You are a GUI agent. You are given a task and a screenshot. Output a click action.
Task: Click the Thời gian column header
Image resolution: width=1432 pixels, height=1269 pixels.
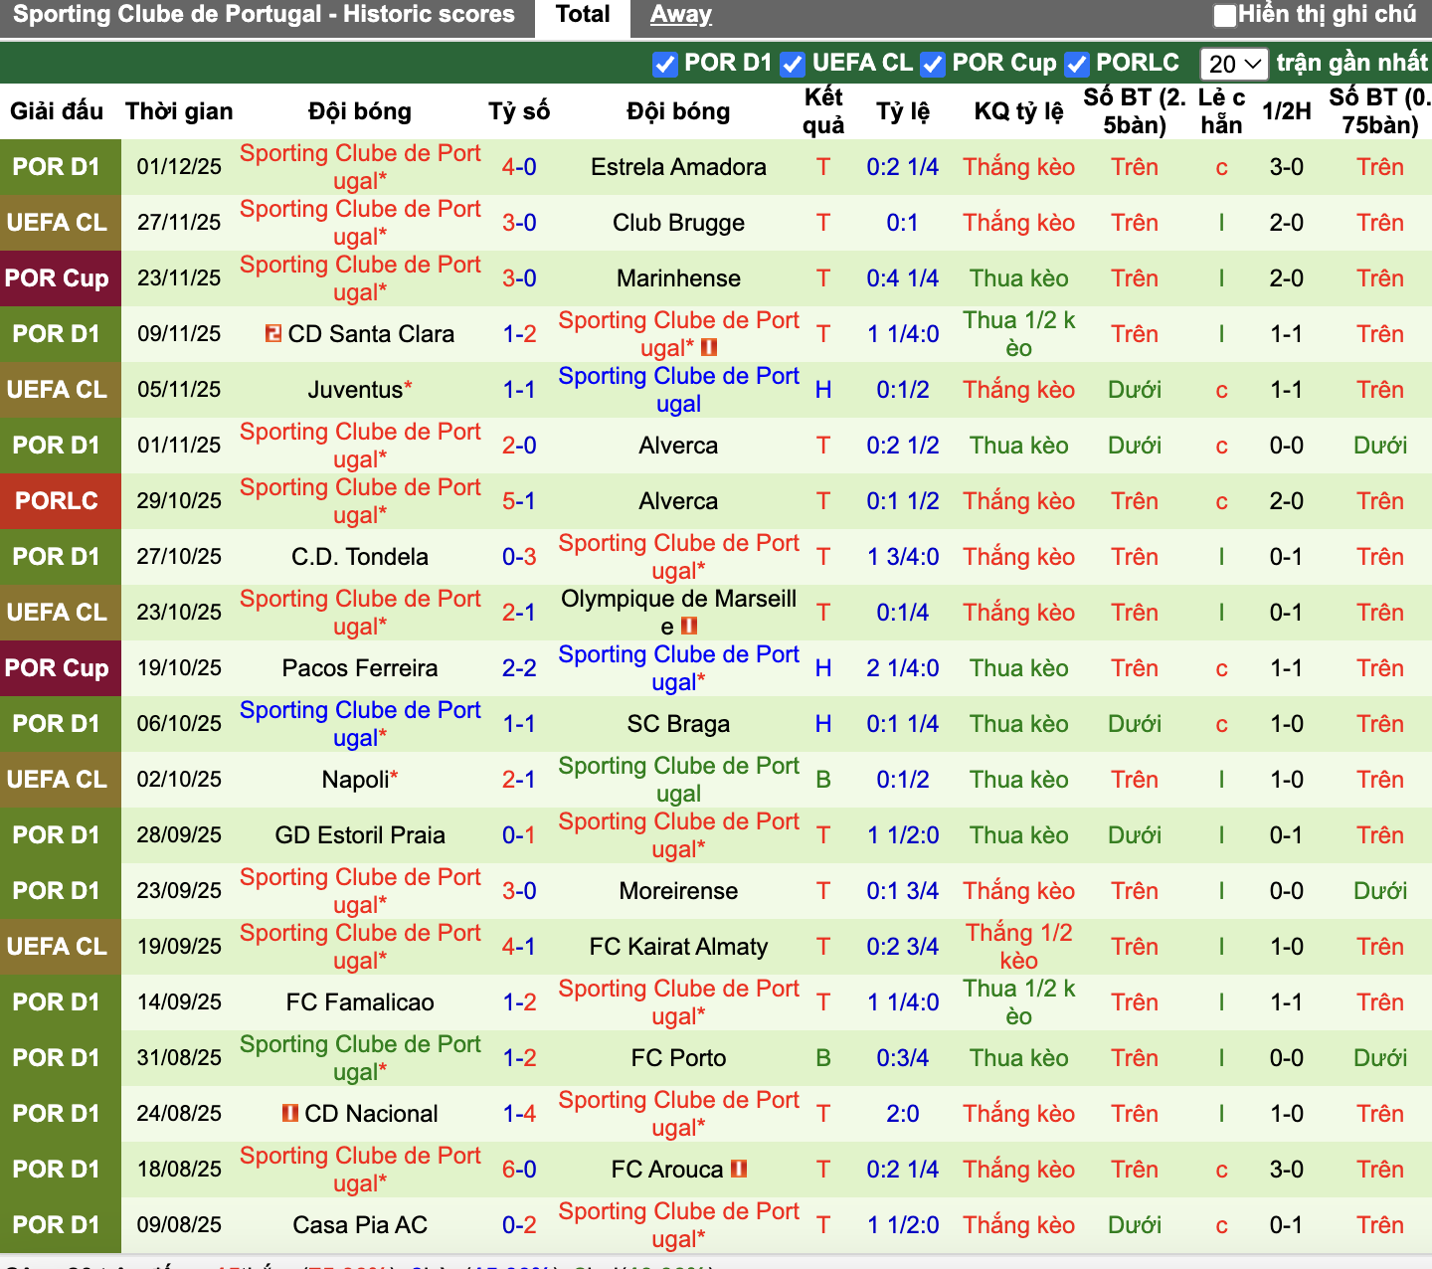pyautogui.click(x=179, y=111)
